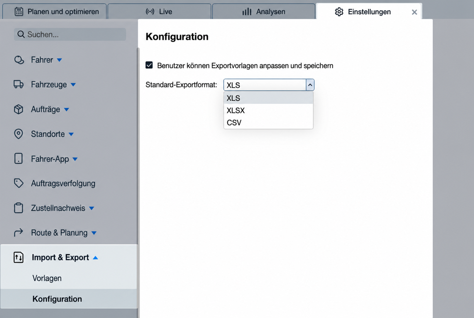Click the Fahrer-App phone icon
The height and width of the screenshot is (318, 474).
(x=18, y=158)
